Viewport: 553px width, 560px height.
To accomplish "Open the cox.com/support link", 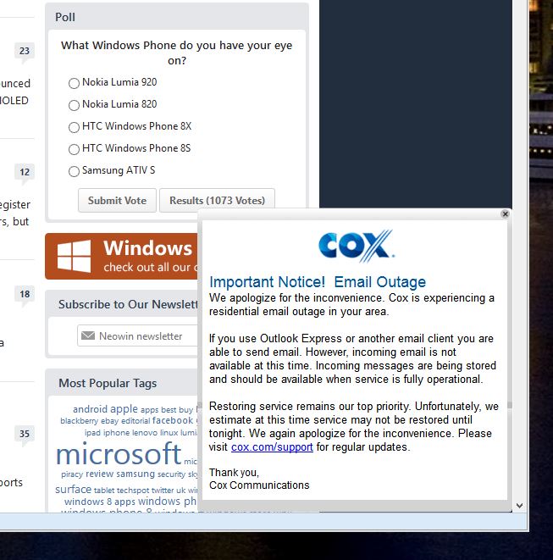I will 272,447.
